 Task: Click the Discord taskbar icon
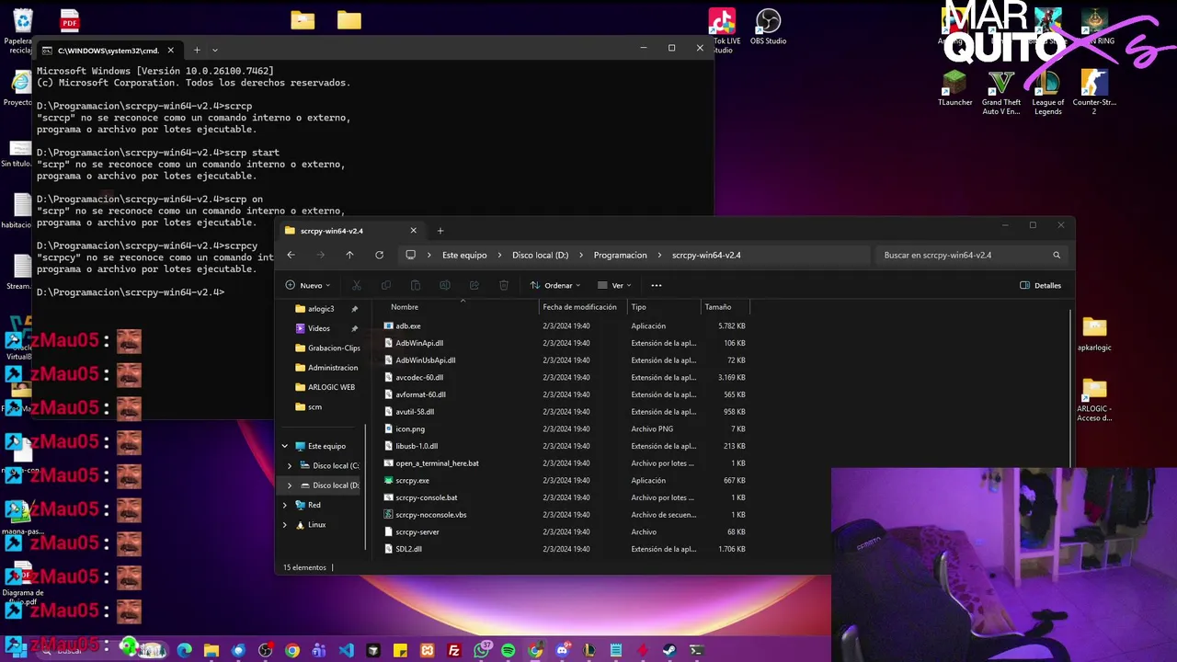(563, 650)
